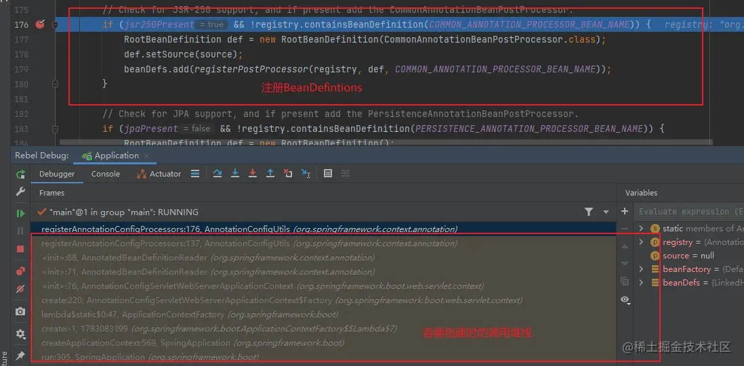
Task: Rerun the Application using the green rerun icon
Action: (x=20, y=175)
